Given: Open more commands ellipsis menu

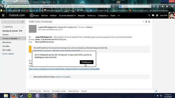Looking at the screenshot, I should click(x=119, y=16).
